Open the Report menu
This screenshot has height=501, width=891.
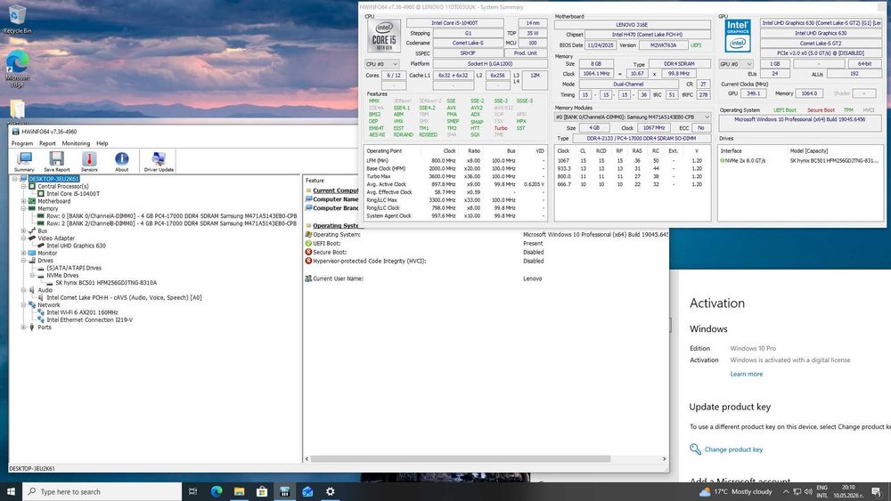(47, 143)
